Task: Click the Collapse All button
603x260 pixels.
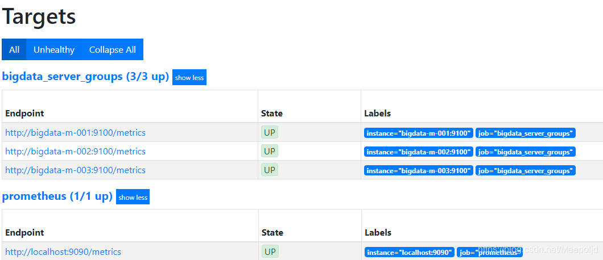Action: click(112, 49)
